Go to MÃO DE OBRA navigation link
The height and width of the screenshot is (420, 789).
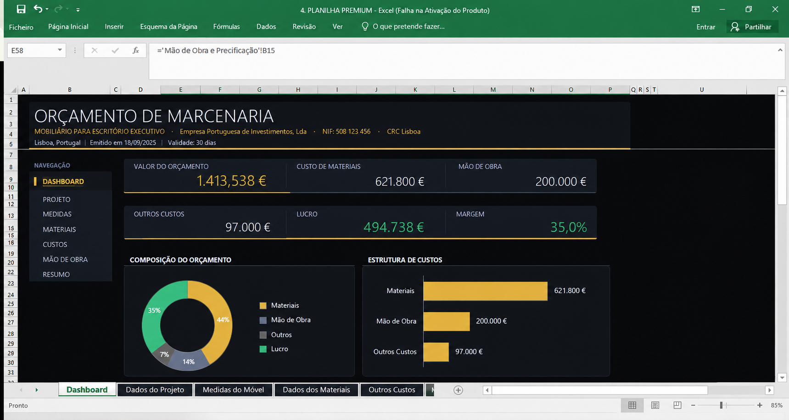coord(65,259)
